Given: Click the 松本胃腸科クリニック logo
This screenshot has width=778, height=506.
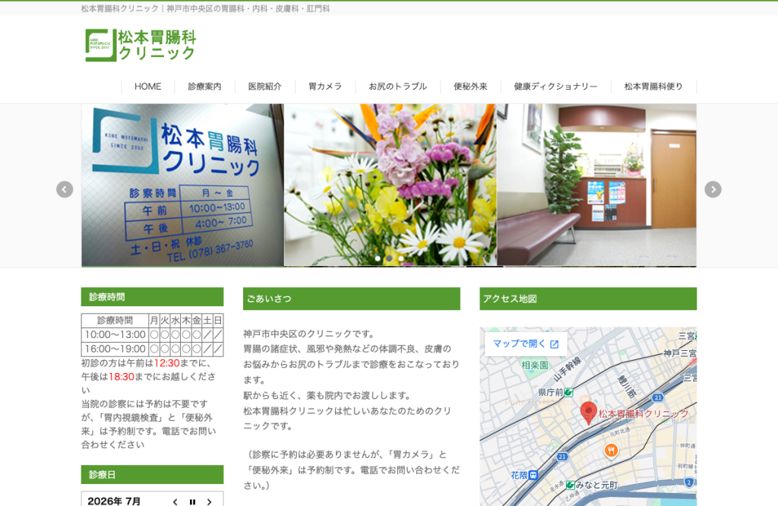Looking at the screenshot, I should 141,45.
